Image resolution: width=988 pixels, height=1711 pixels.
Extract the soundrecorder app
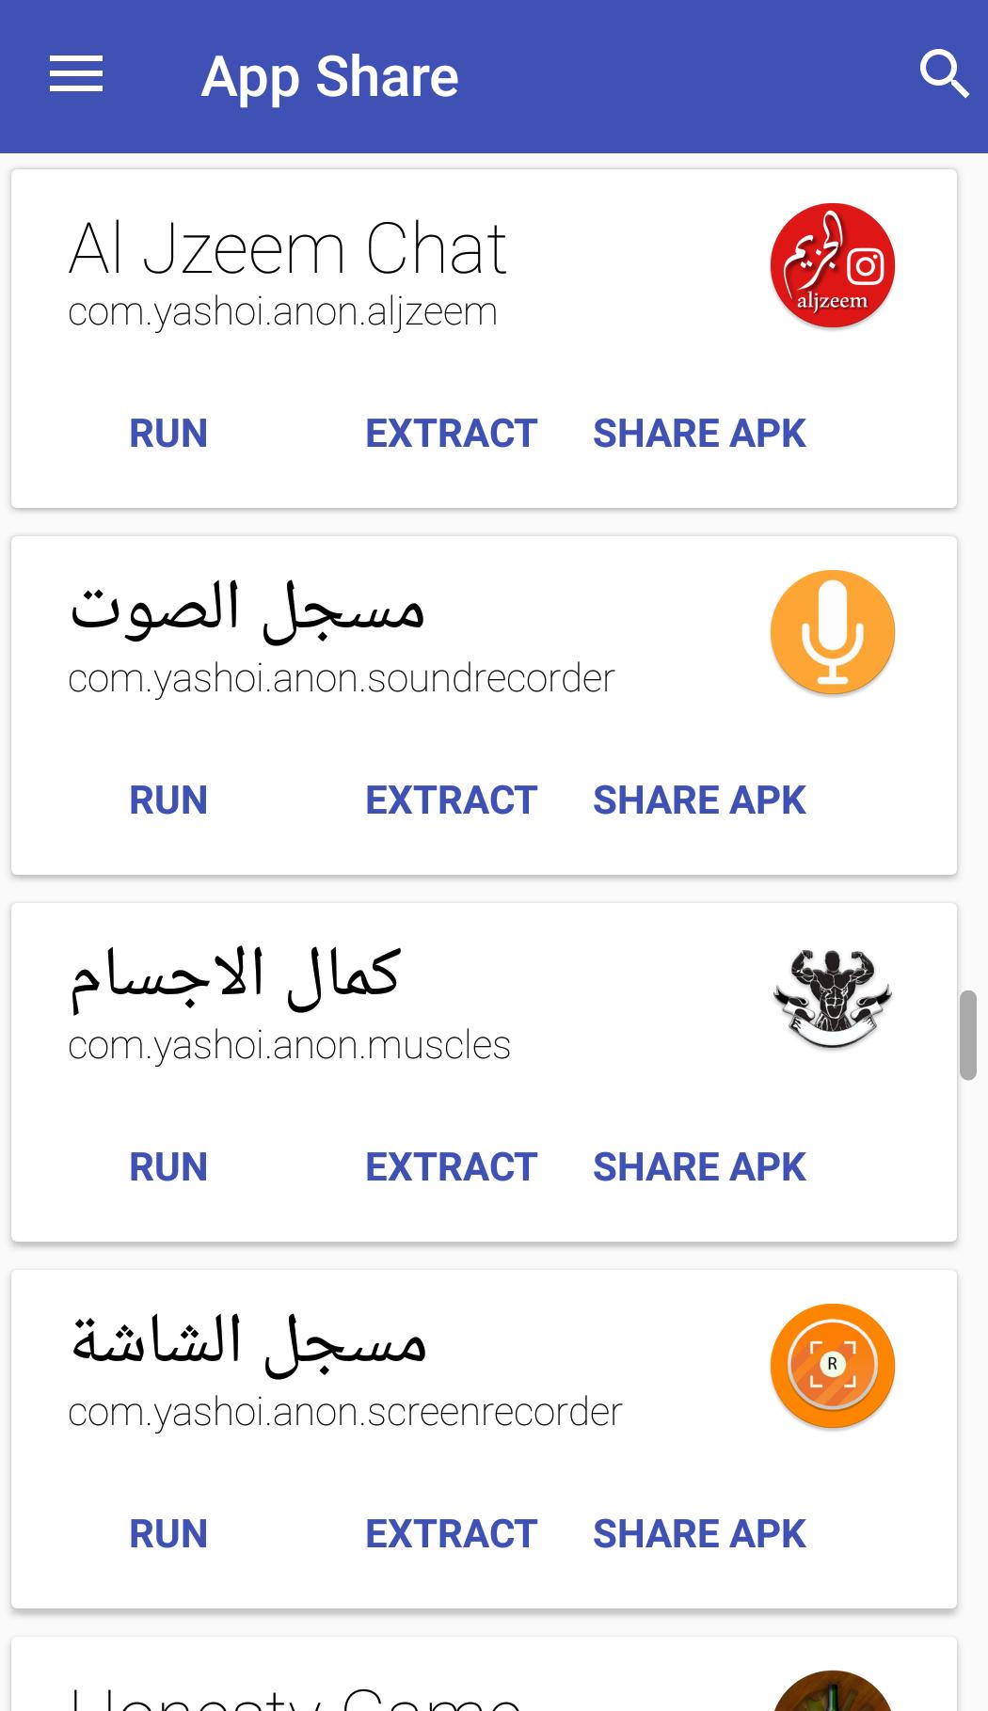(451, 800)
